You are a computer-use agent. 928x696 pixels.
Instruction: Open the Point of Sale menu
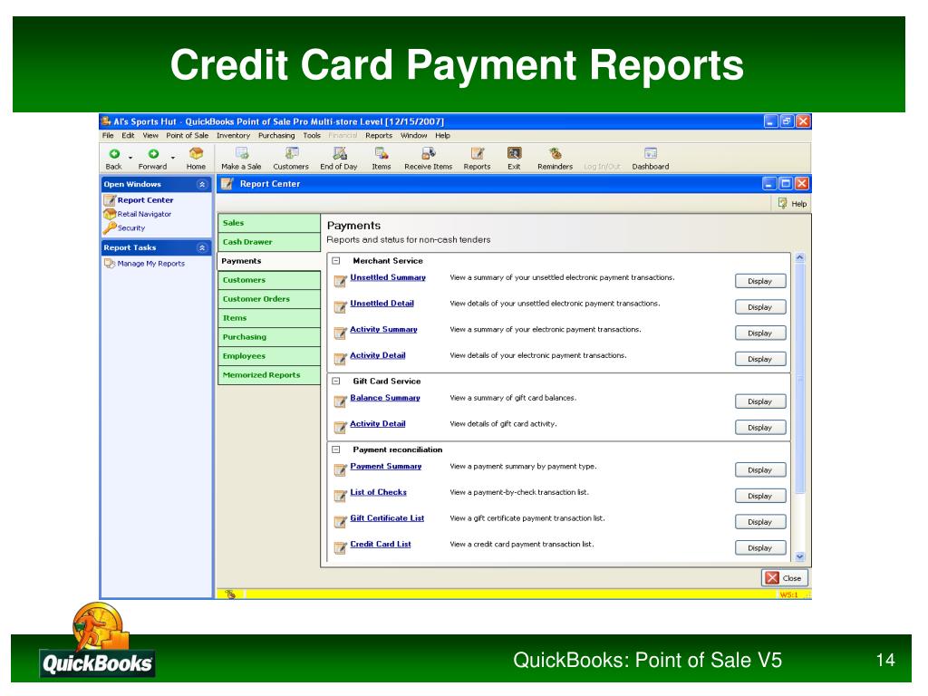[x=187, y=136]
